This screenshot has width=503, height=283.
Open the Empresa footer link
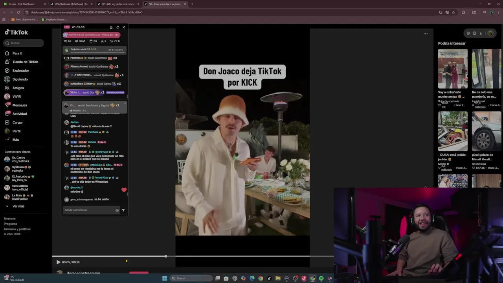(10, 219)
